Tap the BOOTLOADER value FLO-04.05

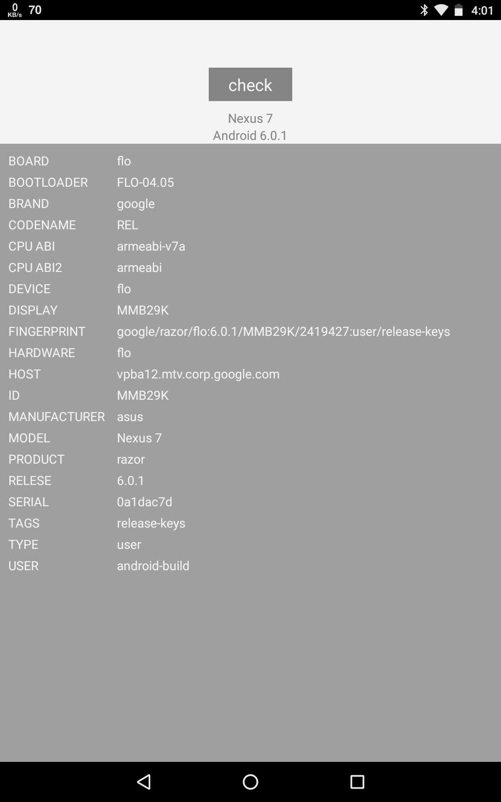[145, 182]
